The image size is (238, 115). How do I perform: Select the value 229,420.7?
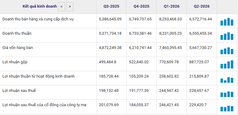198,105
